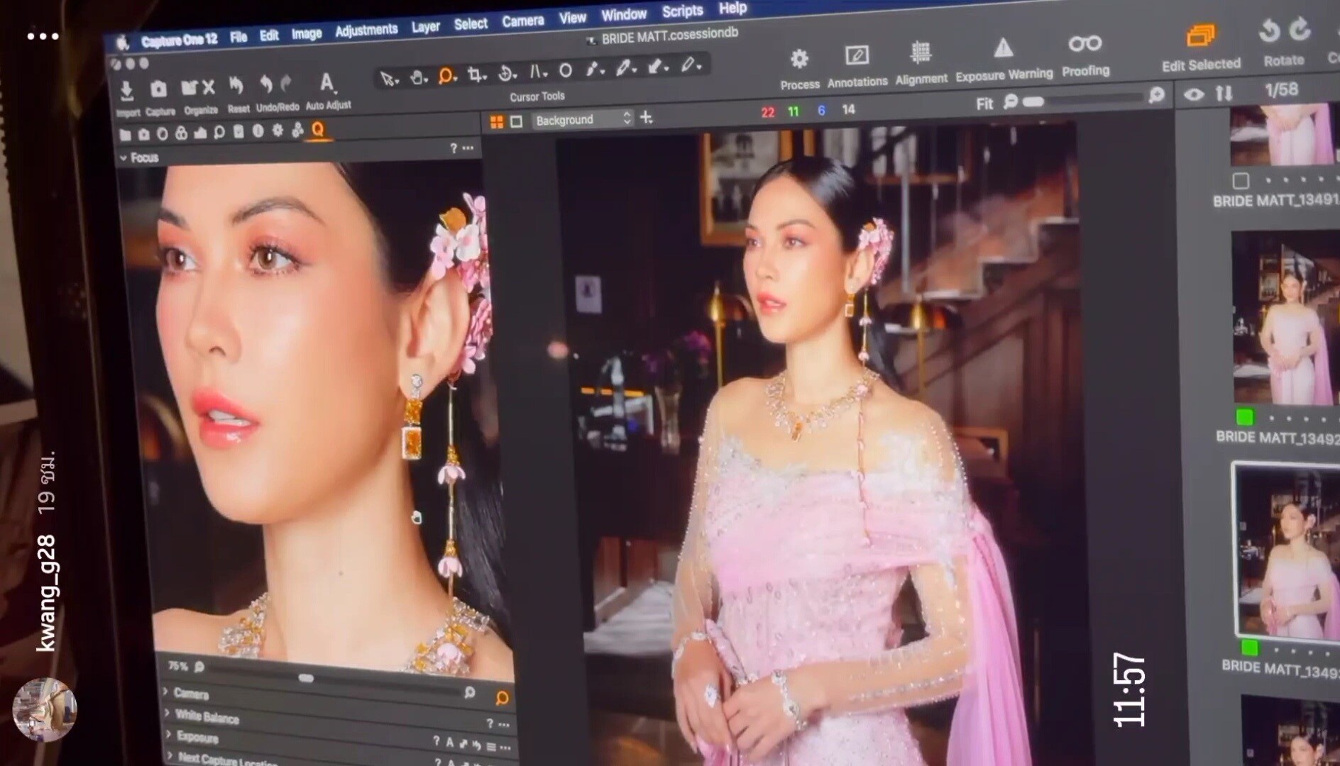Toggle the Exposure Warning overlay

1003,49
